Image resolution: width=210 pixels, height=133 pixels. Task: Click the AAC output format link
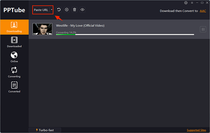[x=203, y=11]
